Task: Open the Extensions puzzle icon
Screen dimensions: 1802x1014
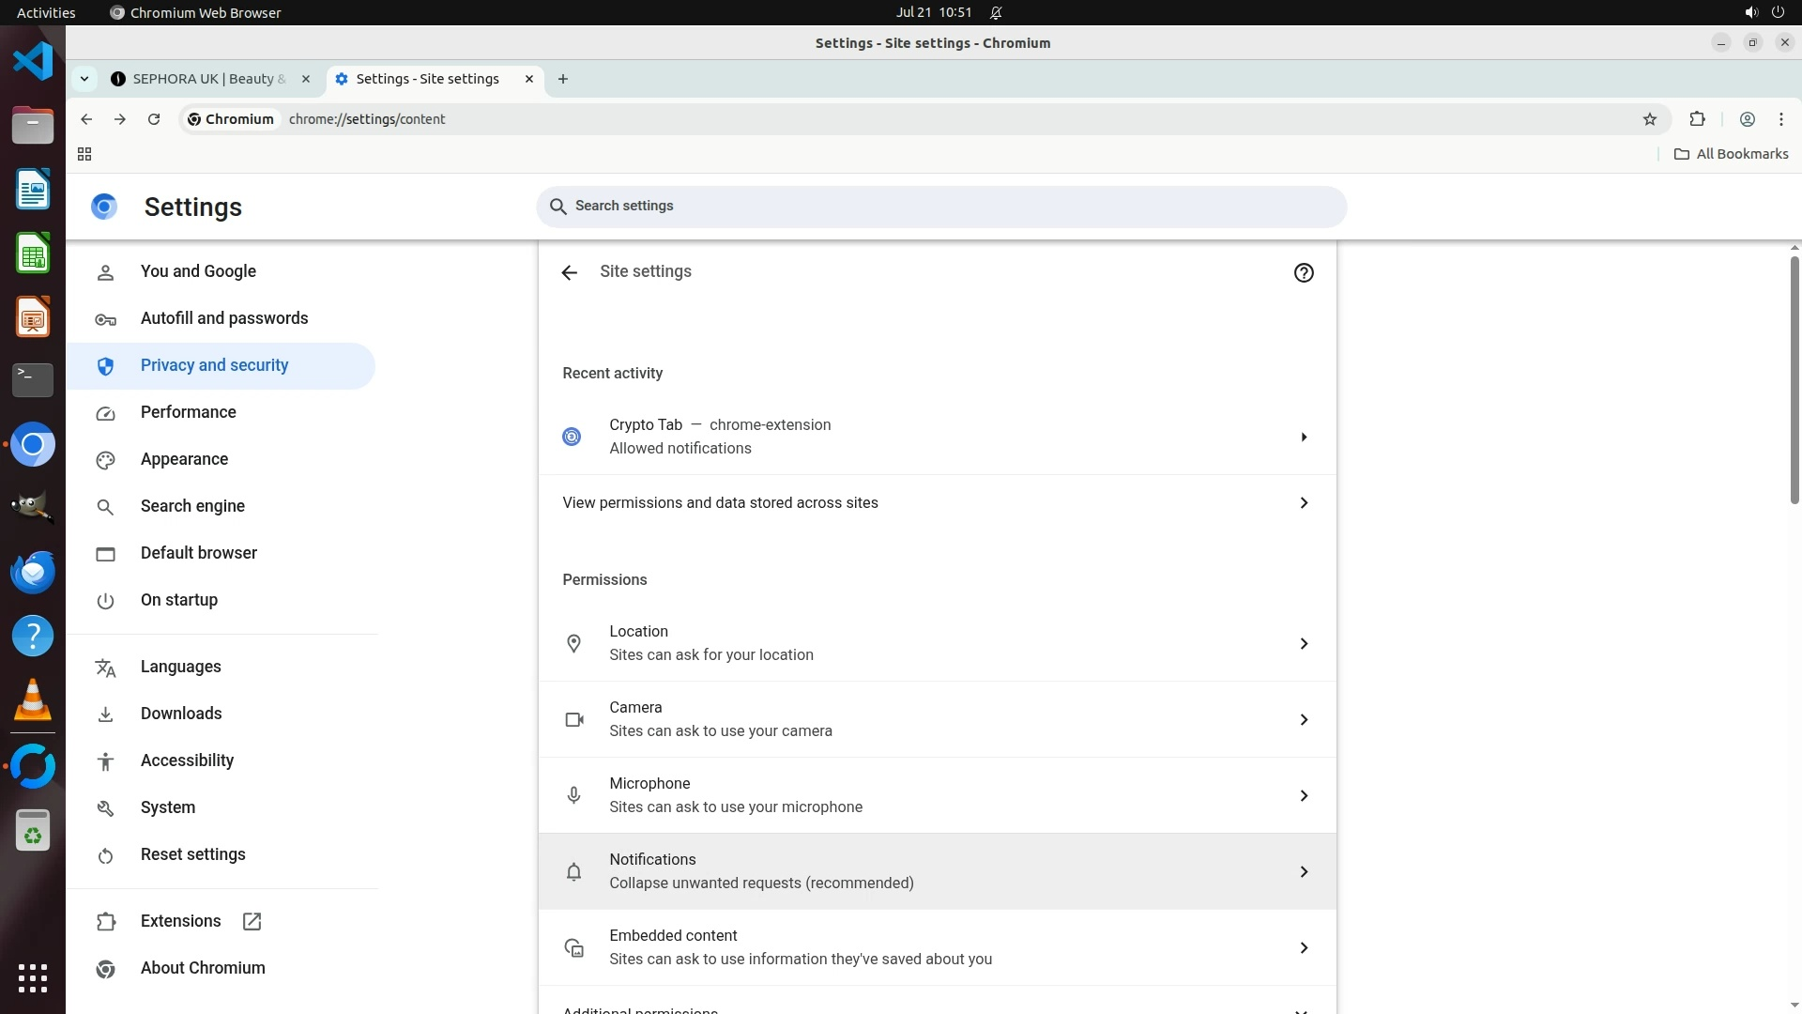Action: point(1697,119)
